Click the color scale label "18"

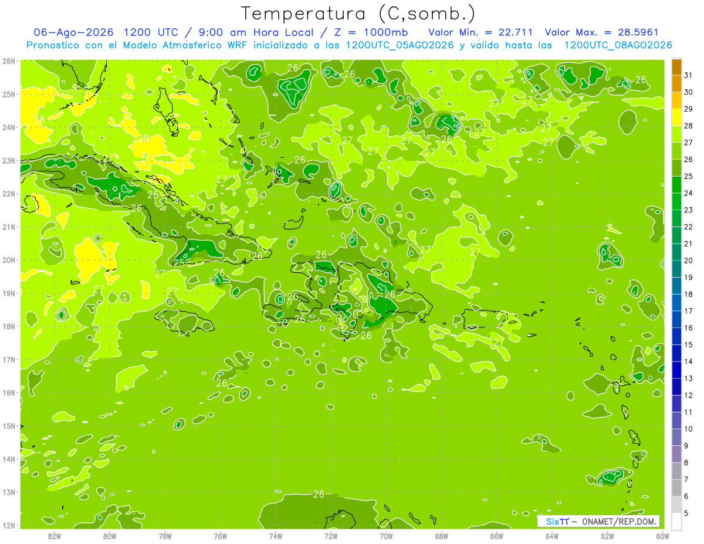(x=688, y=294)
